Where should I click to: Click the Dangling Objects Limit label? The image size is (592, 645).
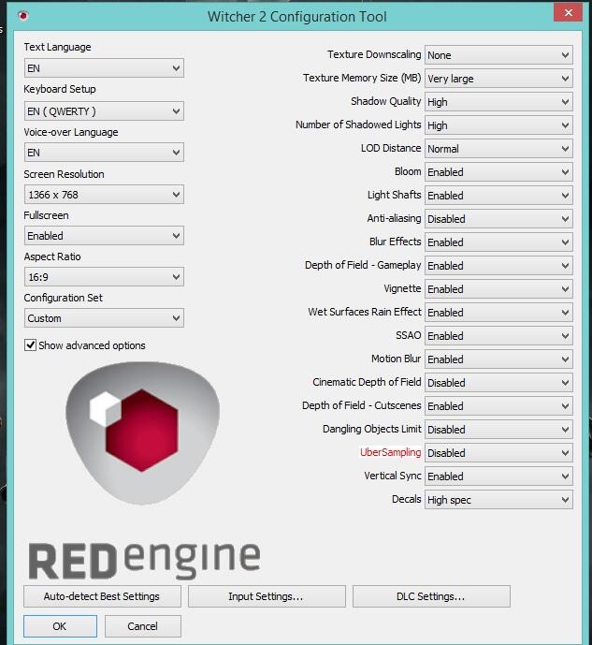coord(372,429)
